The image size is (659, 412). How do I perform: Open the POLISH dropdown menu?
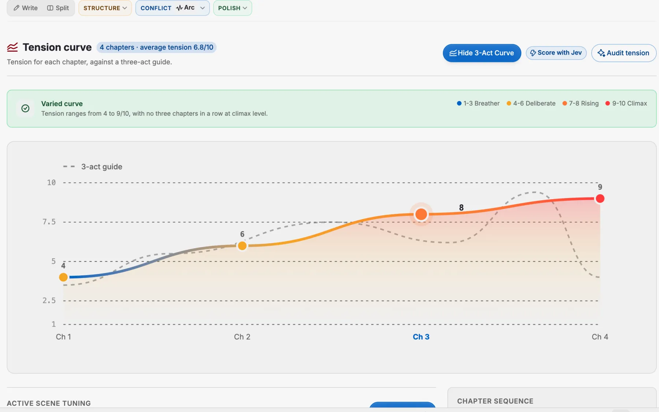pyautogui.click(x=232, y=8)
